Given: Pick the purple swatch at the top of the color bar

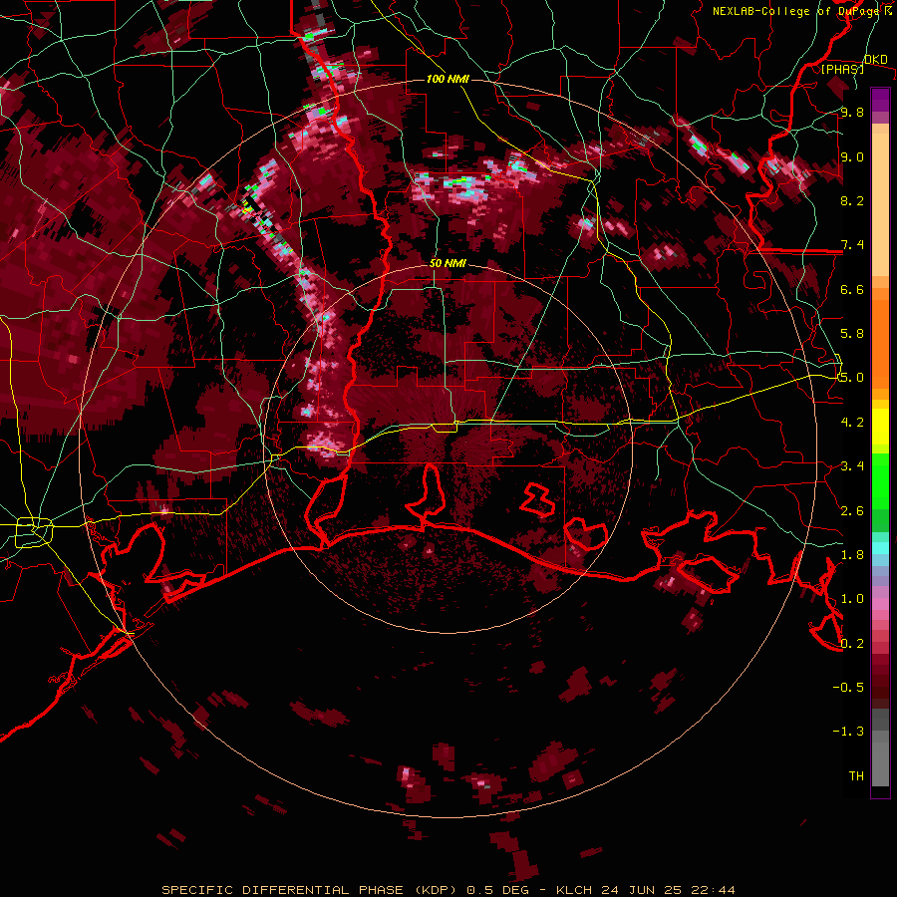Looking at the screenshot, I should (x=880, y=100).
